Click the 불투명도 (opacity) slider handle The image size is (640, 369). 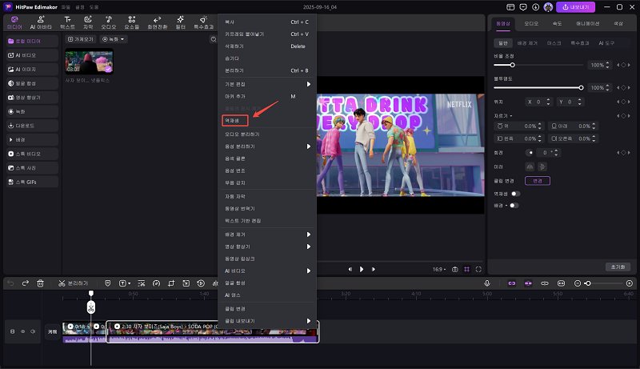pos(581,88)
